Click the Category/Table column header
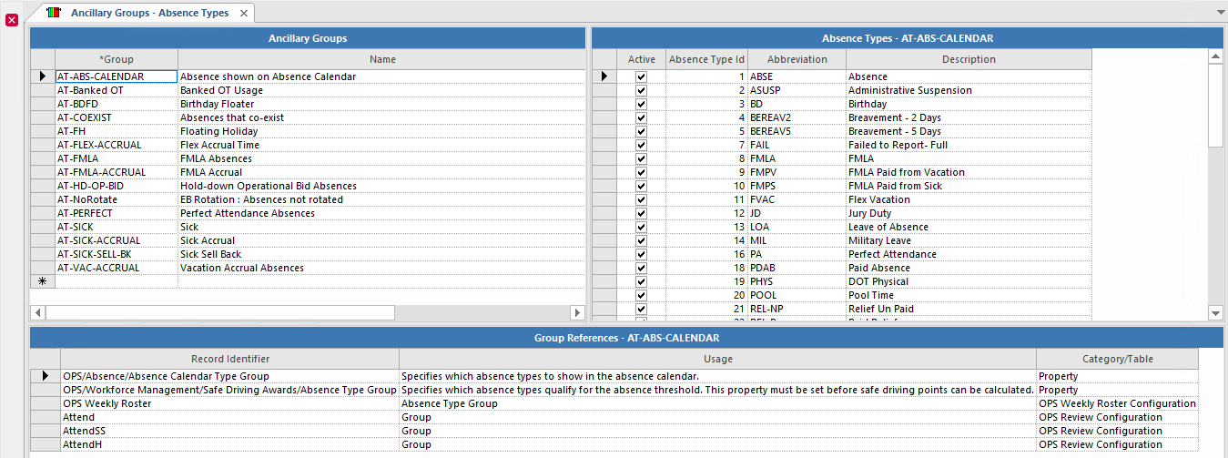Screen dimensions: 1228x458 click(1118, 359)
